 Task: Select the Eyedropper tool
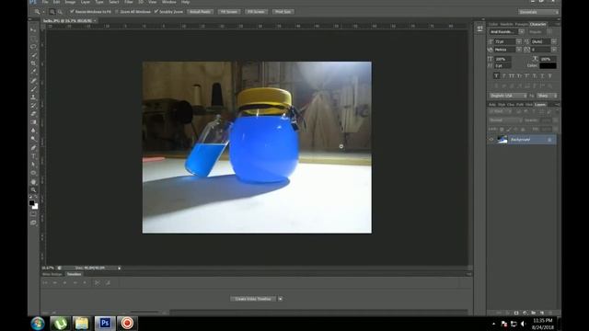click(33, 72)
